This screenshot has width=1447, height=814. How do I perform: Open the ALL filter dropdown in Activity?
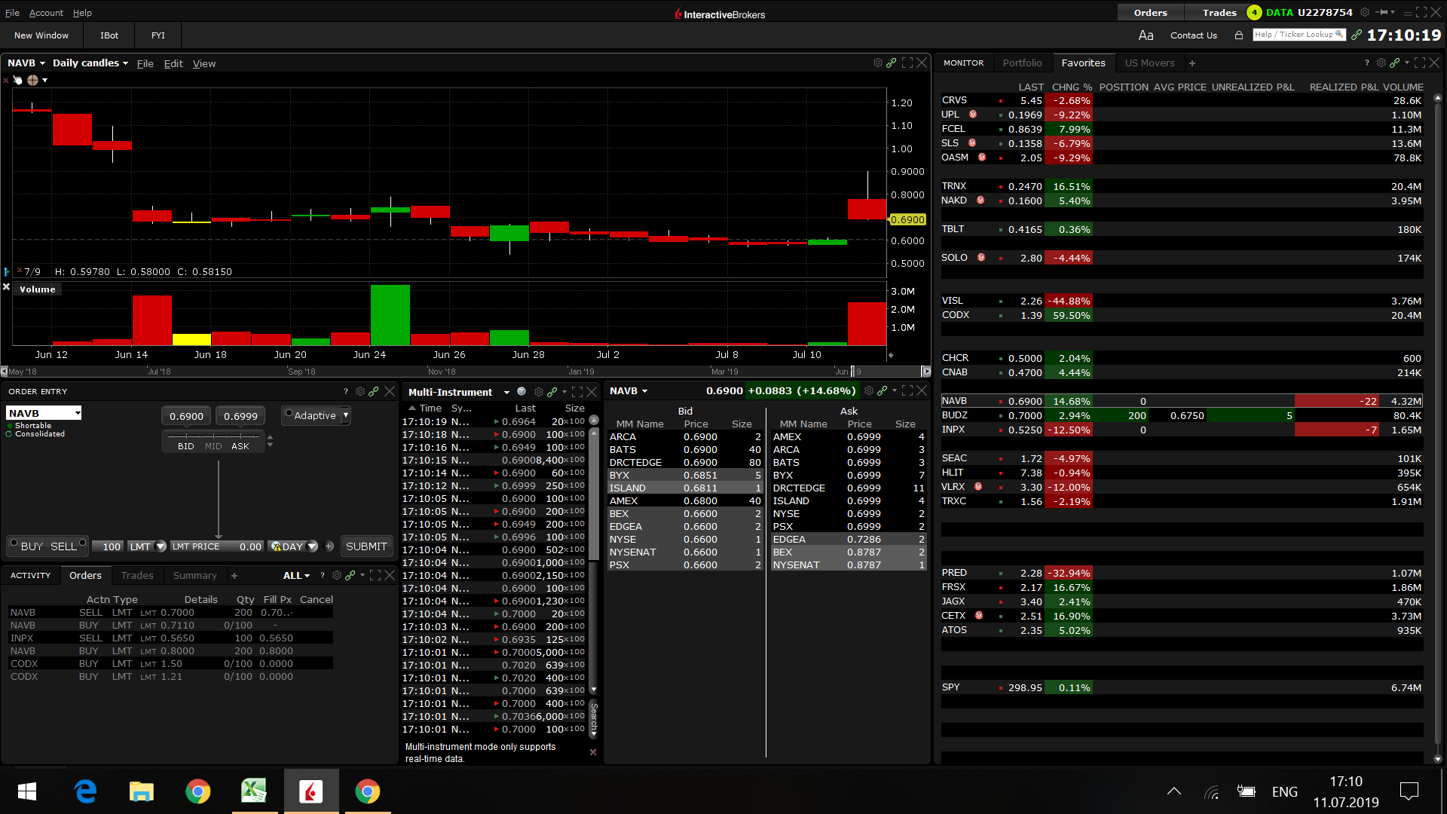tap(296, 575)
